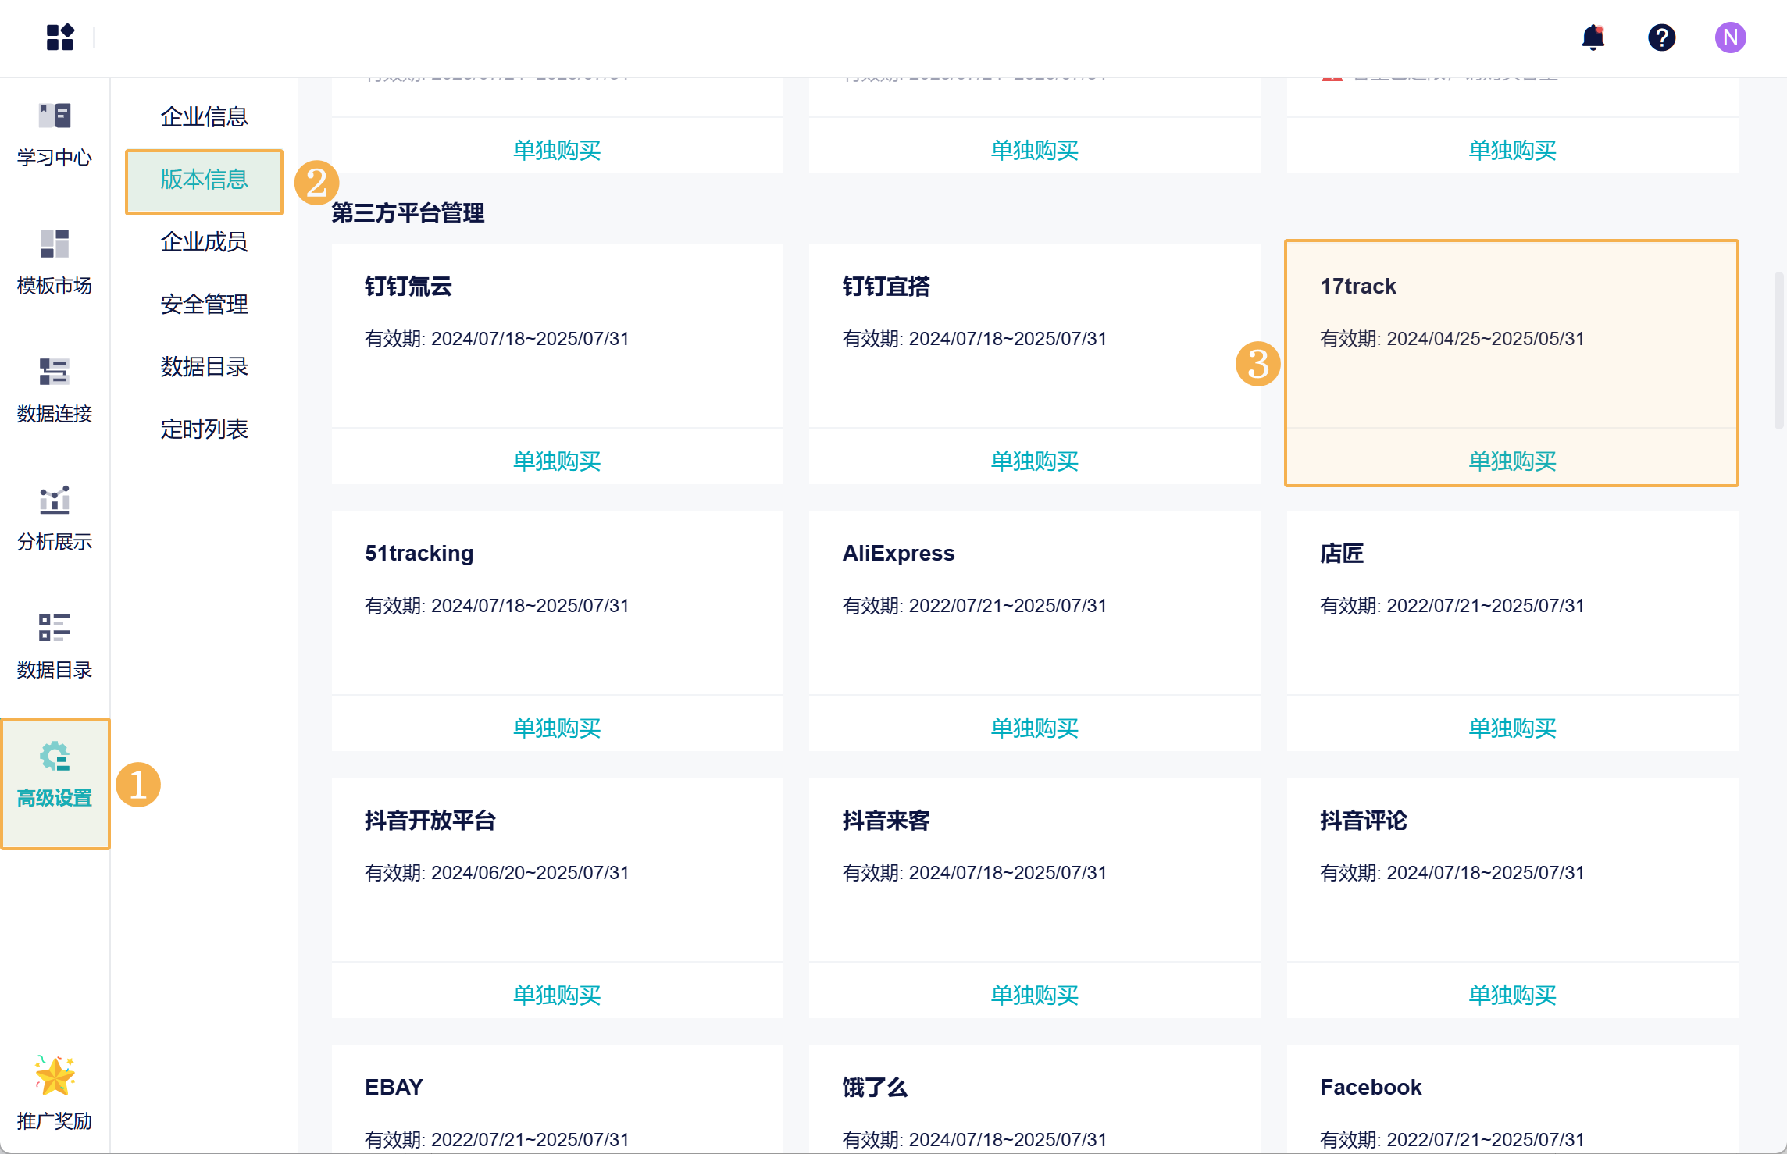Open the app grid logo icon

[x=60, y=37]
